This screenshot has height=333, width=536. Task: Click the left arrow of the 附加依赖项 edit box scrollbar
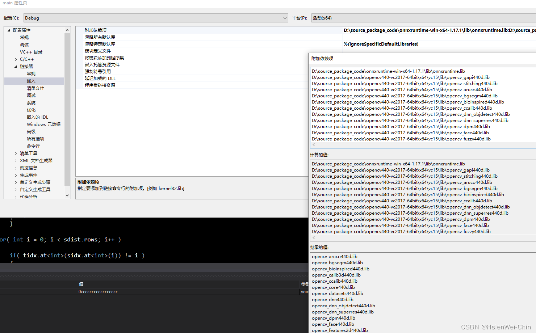(x=314, y=145)
